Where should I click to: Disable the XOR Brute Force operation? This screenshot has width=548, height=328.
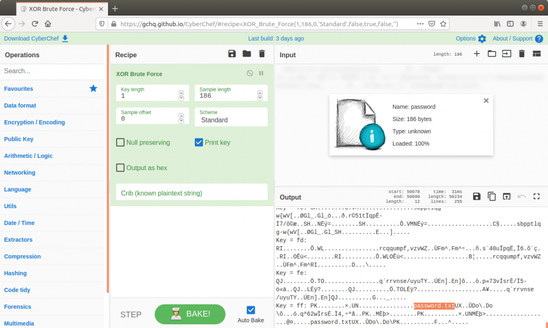[x=249, y=73]
